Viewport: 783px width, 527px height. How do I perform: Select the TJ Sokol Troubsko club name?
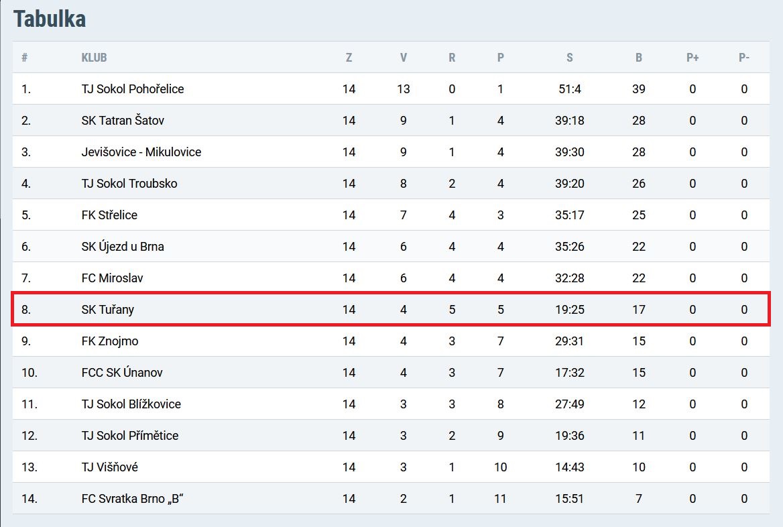[129, 183]
